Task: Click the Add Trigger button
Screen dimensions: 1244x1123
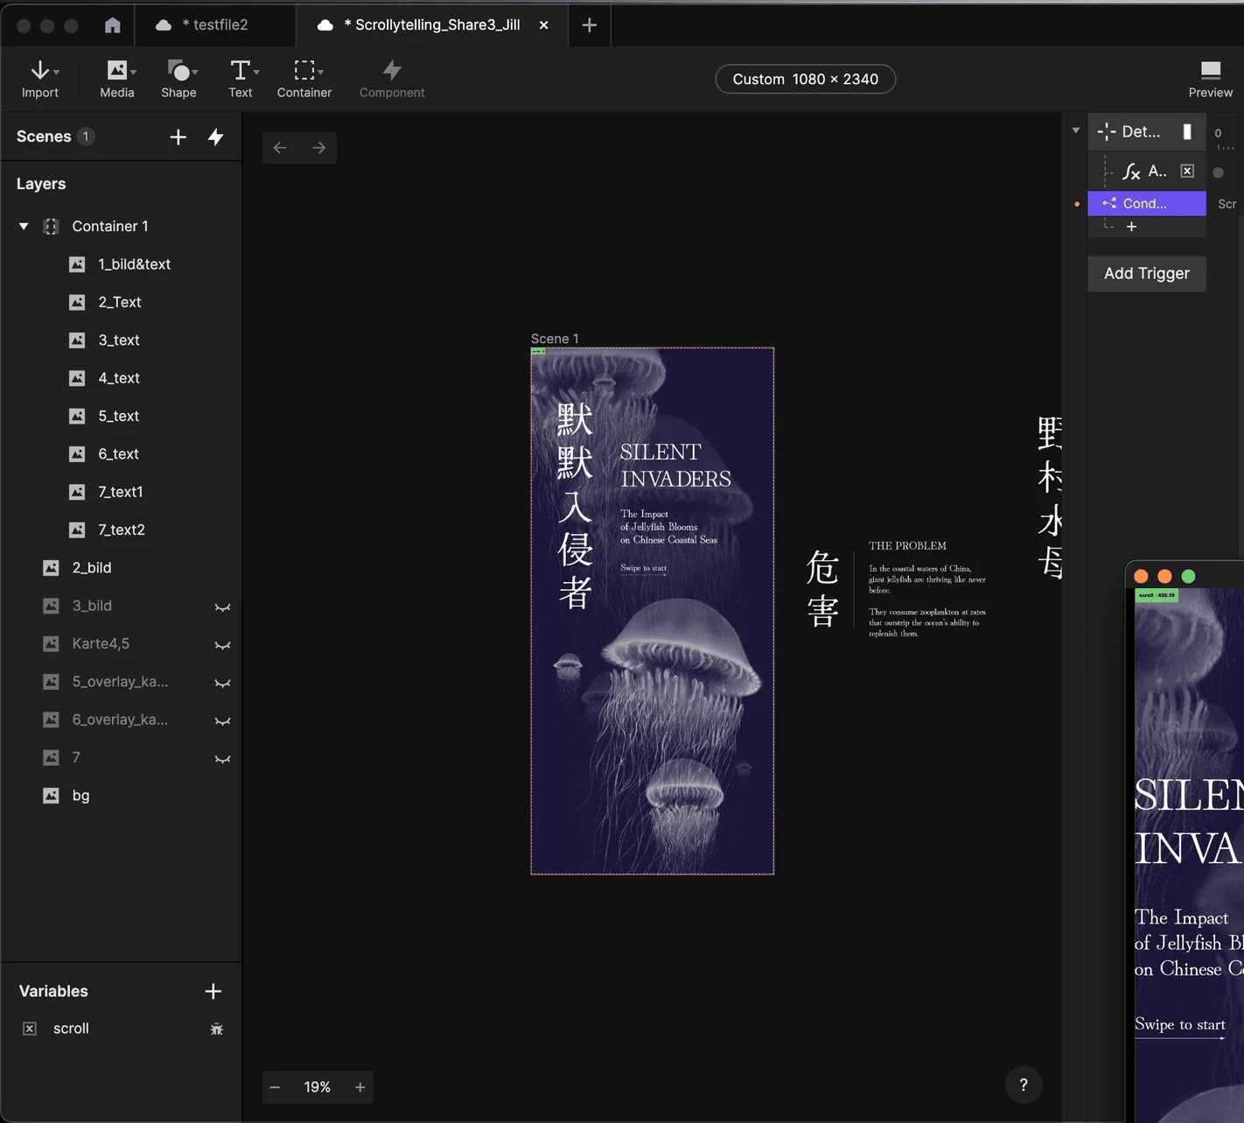Action: coord(1146,274)
